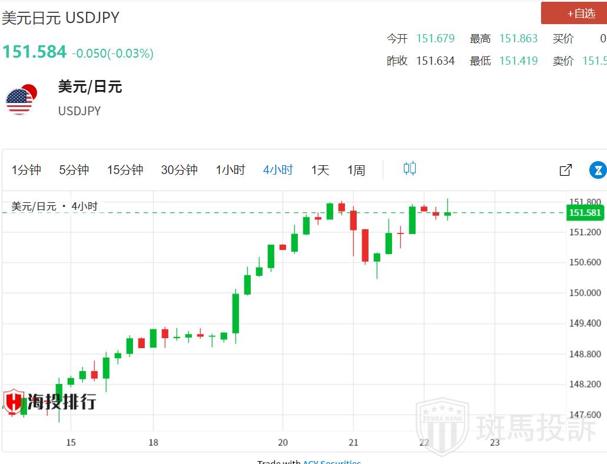
Task: Open the candlestick chart style selector
Action: tap(410, 169)
